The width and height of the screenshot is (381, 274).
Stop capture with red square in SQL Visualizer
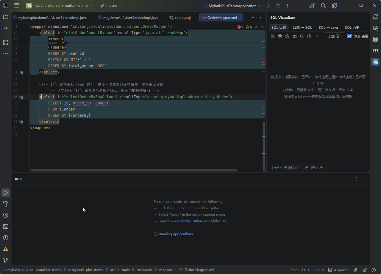[x=273, y=36]
